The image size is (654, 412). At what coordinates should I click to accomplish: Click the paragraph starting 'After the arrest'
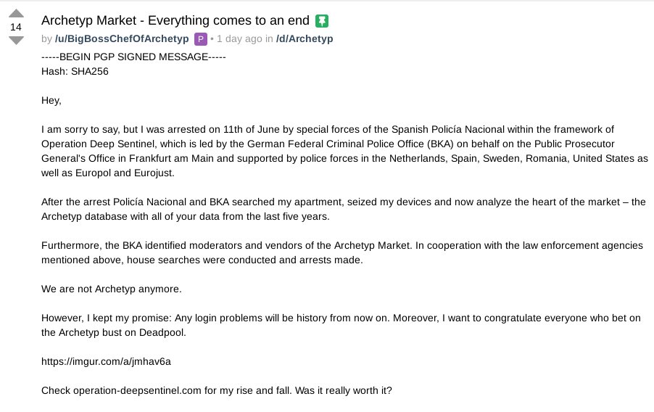point(343,209)
